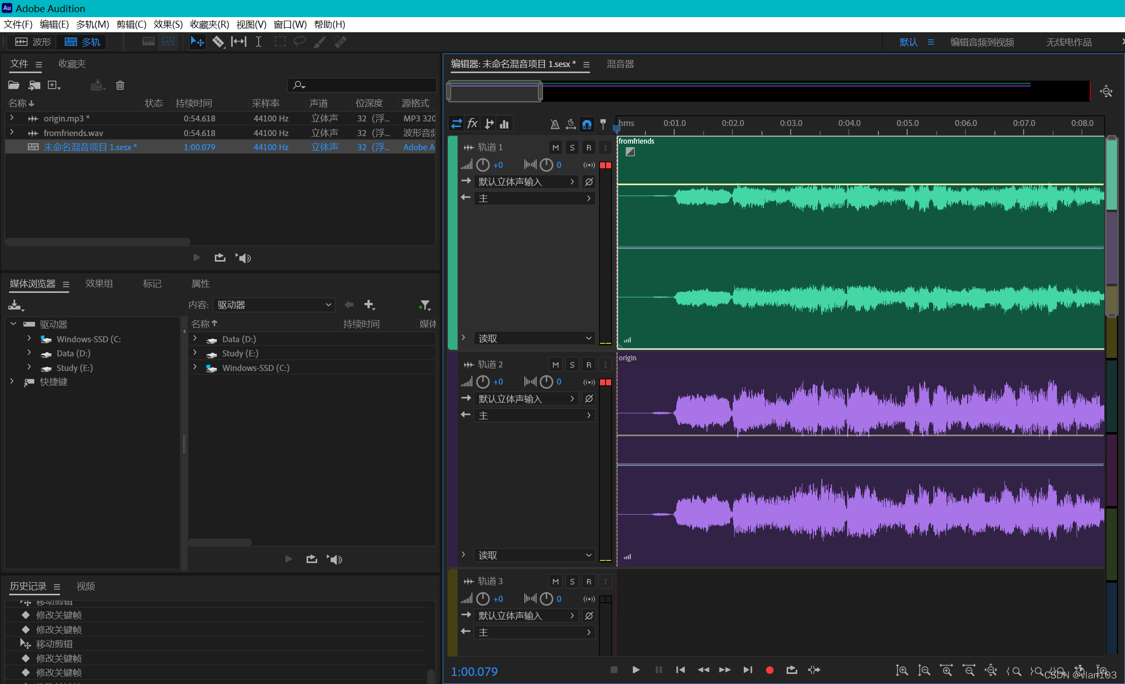Select the Slip tool
1125x684 pixels.
click(x=239, y=42)
